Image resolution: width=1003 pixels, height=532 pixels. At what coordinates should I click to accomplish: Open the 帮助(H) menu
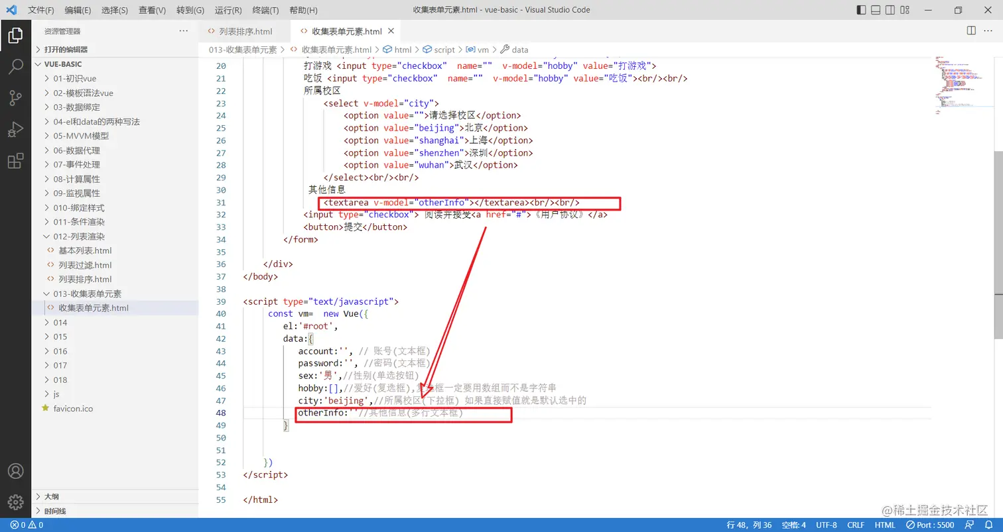[303, 10]
